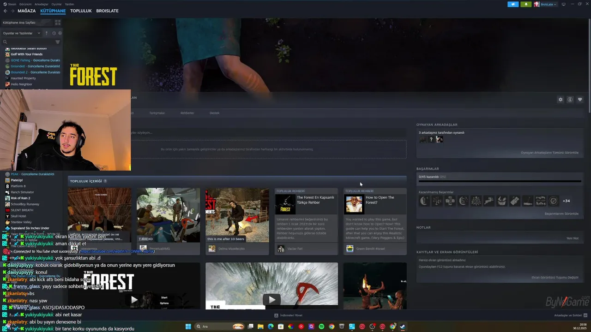Open the Rehberler tab
The width and height of the screenshot is (591, 332).
tap(187, 113)
